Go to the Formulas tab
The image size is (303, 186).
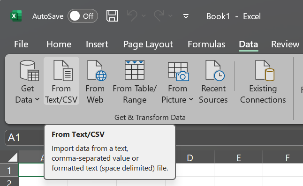coord(206,44)
